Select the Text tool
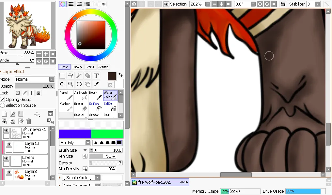This screenshot has width=332, height=195. pyautogui.click(x=96, y=76)
